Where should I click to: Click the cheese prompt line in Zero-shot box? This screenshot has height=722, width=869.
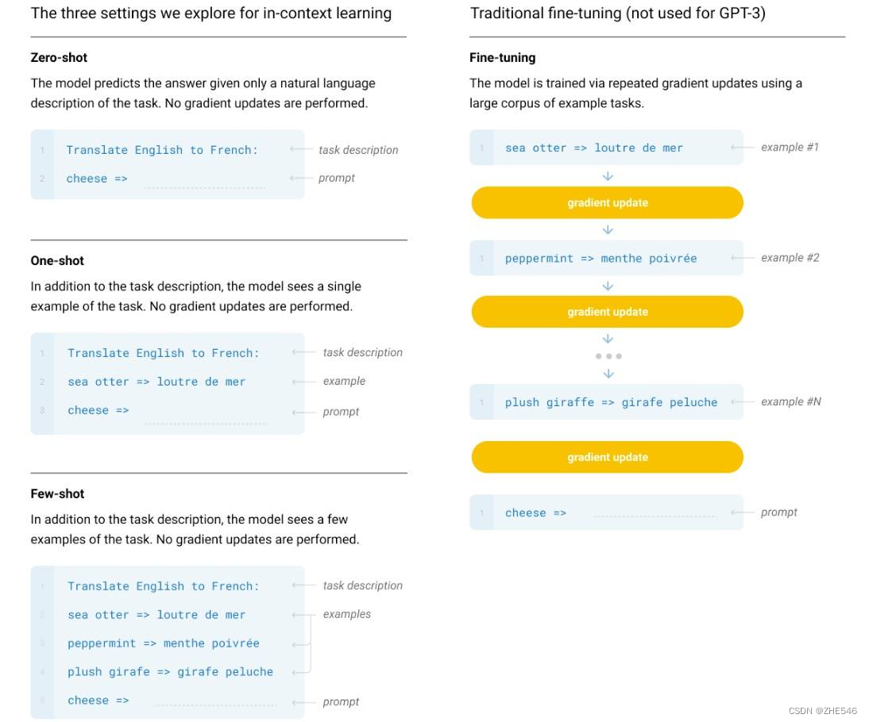[x=166, y=179]
